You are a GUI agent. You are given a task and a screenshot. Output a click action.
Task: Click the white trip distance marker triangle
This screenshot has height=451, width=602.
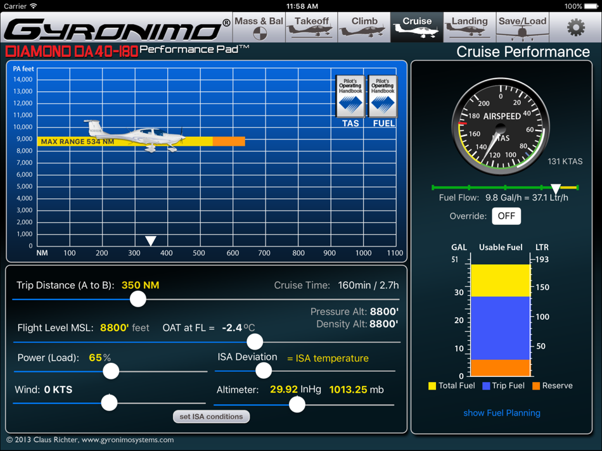(151, 241)
